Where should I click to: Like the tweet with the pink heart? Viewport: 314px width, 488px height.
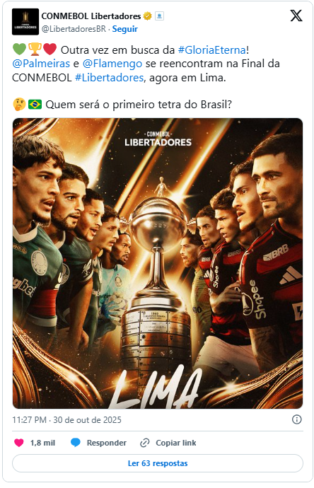pos(19,443)
